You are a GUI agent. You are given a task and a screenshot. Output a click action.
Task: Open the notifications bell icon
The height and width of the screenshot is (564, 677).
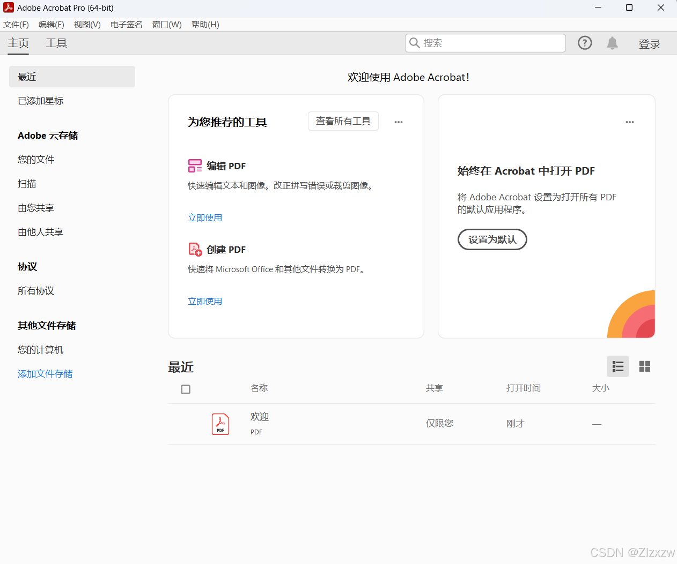coord(612,43)
